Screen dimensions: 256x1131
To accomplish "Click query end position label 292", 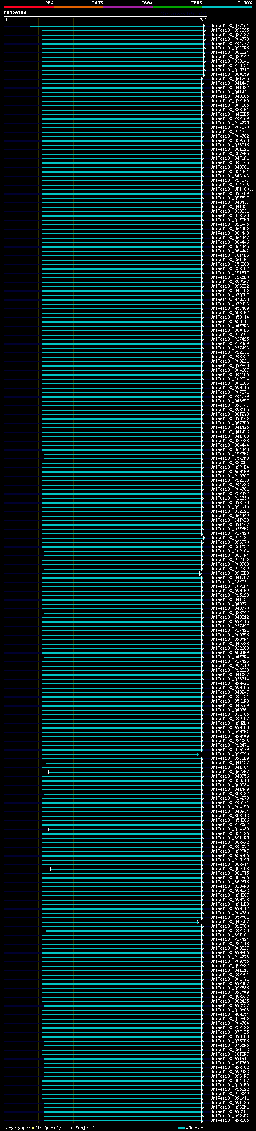I will [202, 20].
